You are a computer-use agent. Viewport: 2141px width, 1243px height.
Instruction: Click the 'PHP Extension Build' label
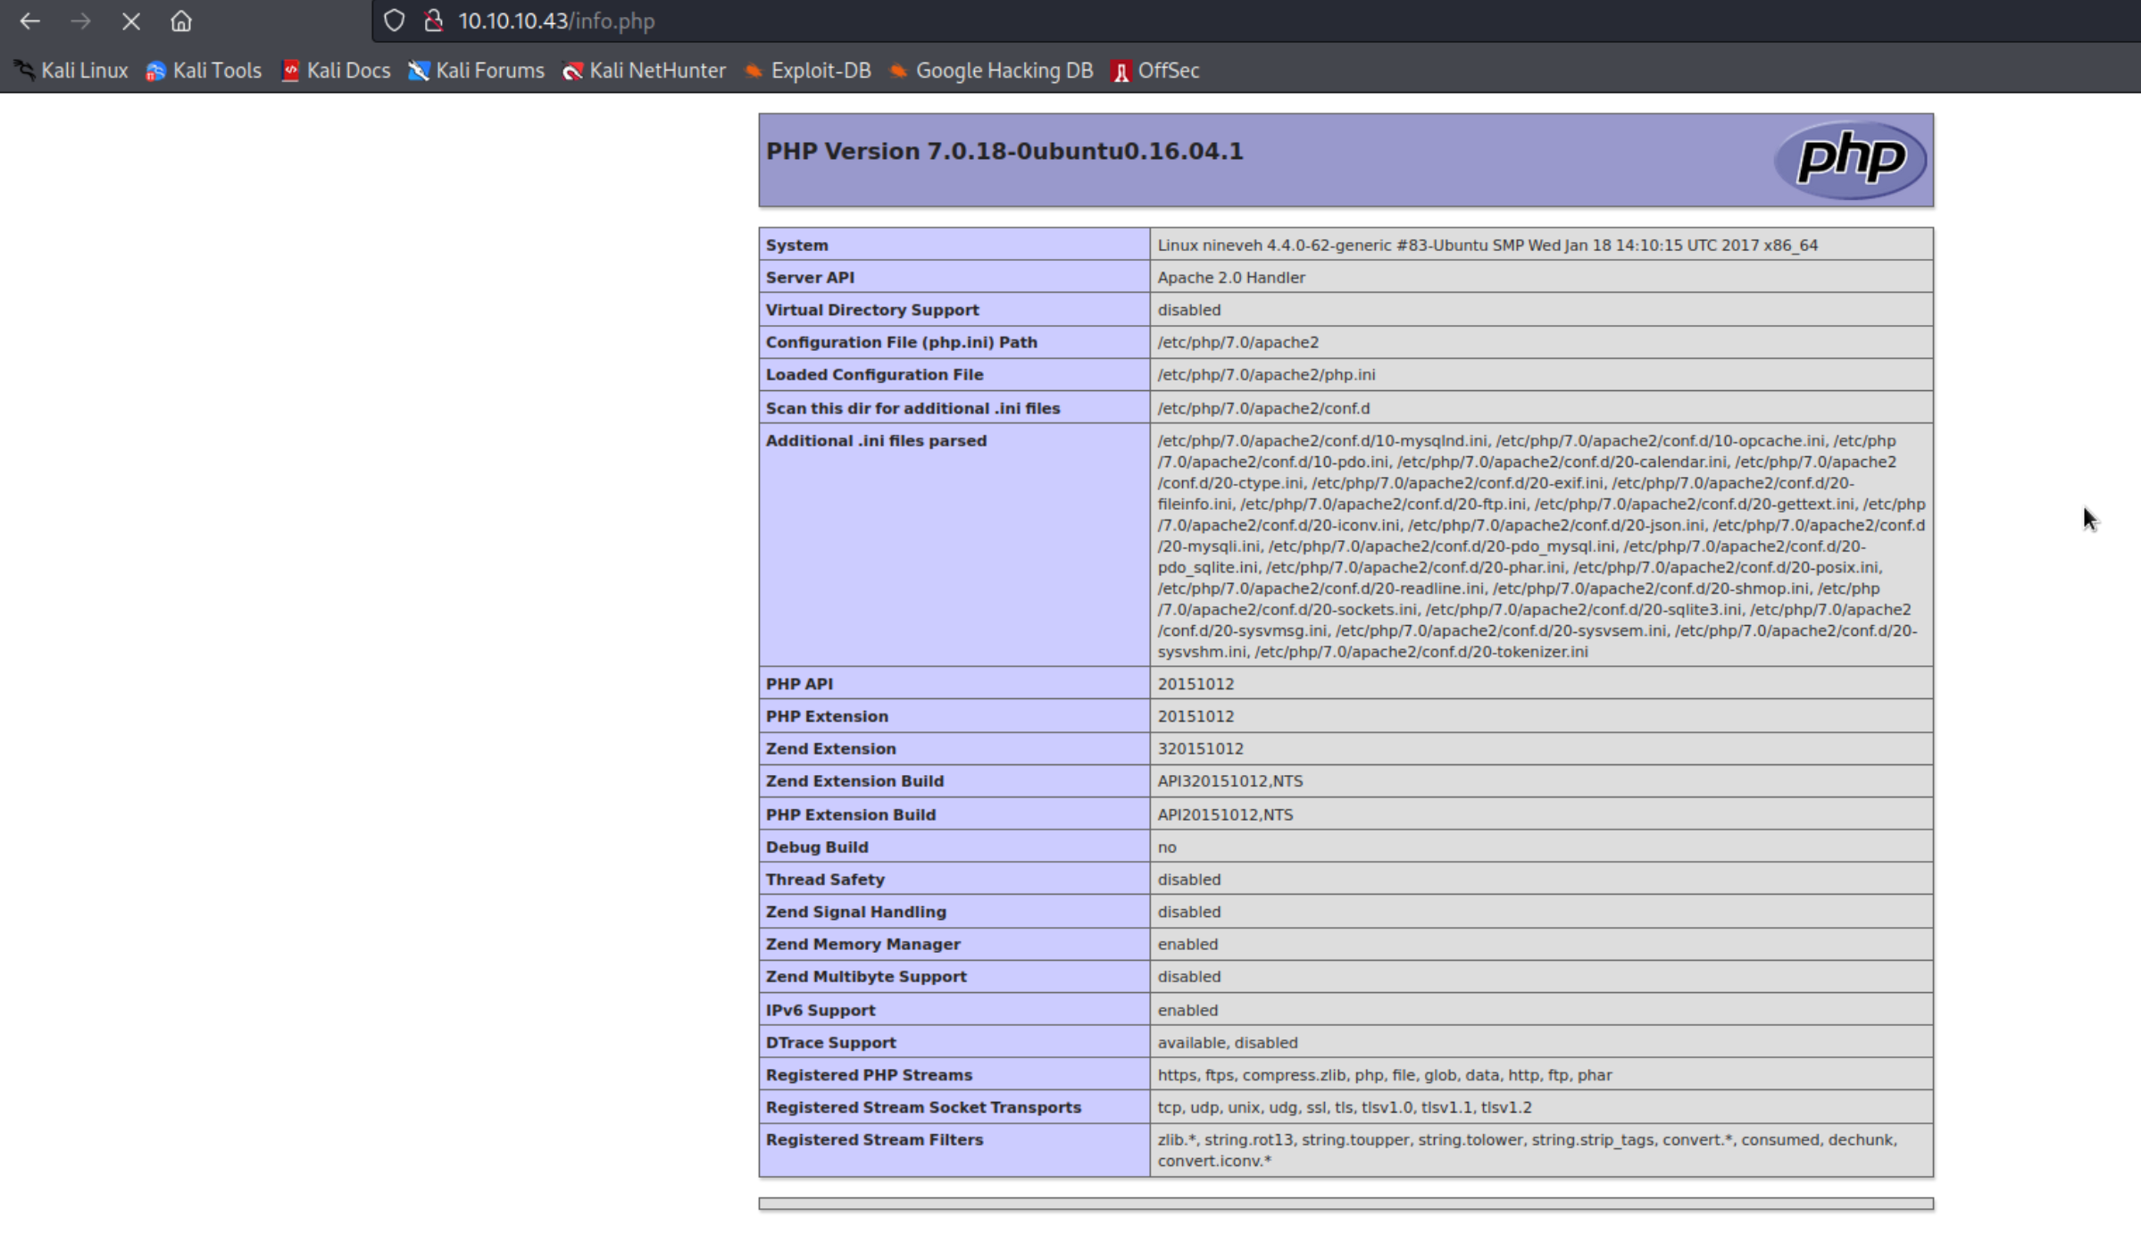pos(851,814)
